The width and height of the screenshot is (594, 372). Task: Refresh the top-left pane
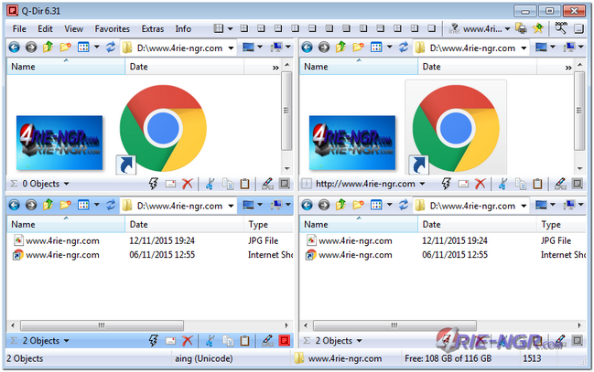(110, 48)
